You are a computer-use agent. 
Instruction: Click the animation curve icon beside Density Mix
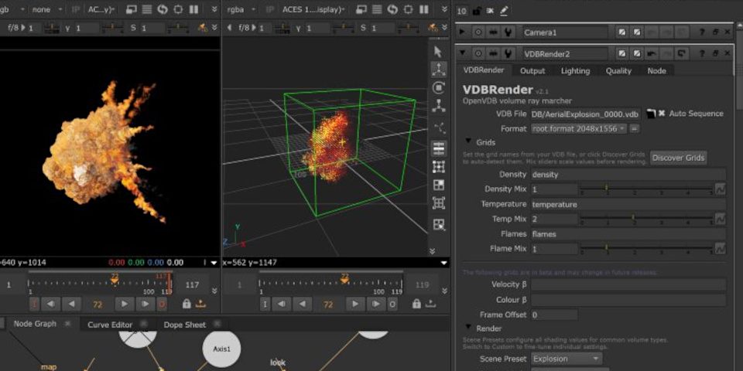720,189
